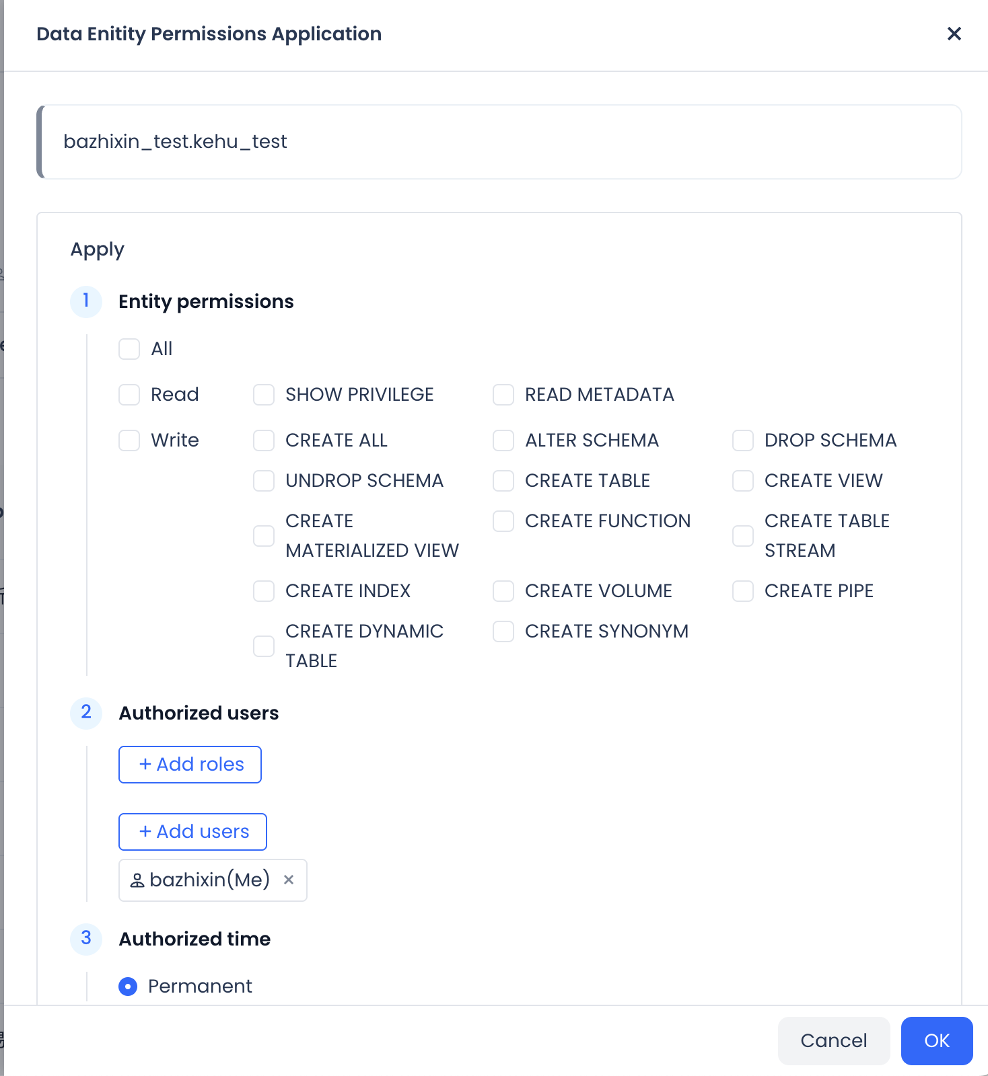
Task: Tick the Write permission checkbox
Action: 129,440
